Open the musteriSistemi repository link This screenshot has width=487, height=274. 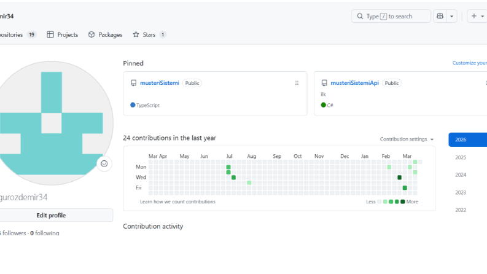click(159, 83)
